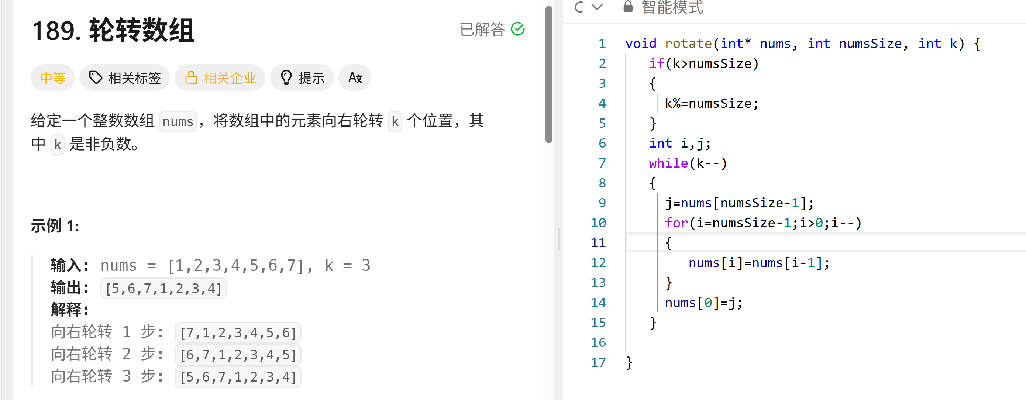Open the C language dropdown chevron
The image size is (1026, 400).
pyautogui.click(x=597, y=7)
